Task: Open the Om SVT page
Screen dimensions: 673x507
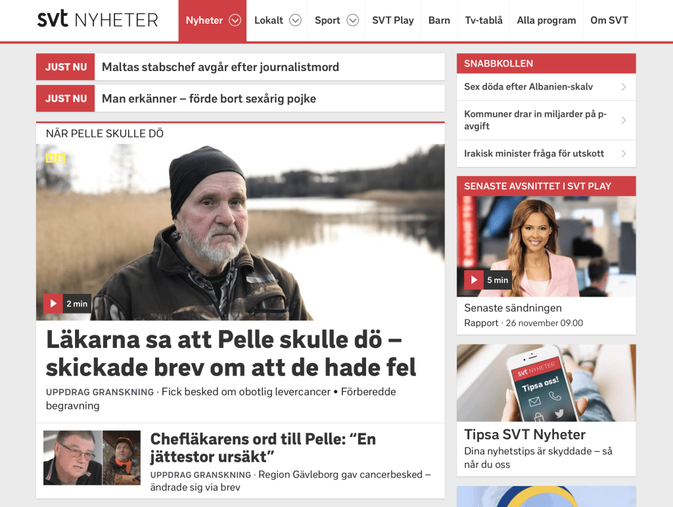Action: pos(609,20)
